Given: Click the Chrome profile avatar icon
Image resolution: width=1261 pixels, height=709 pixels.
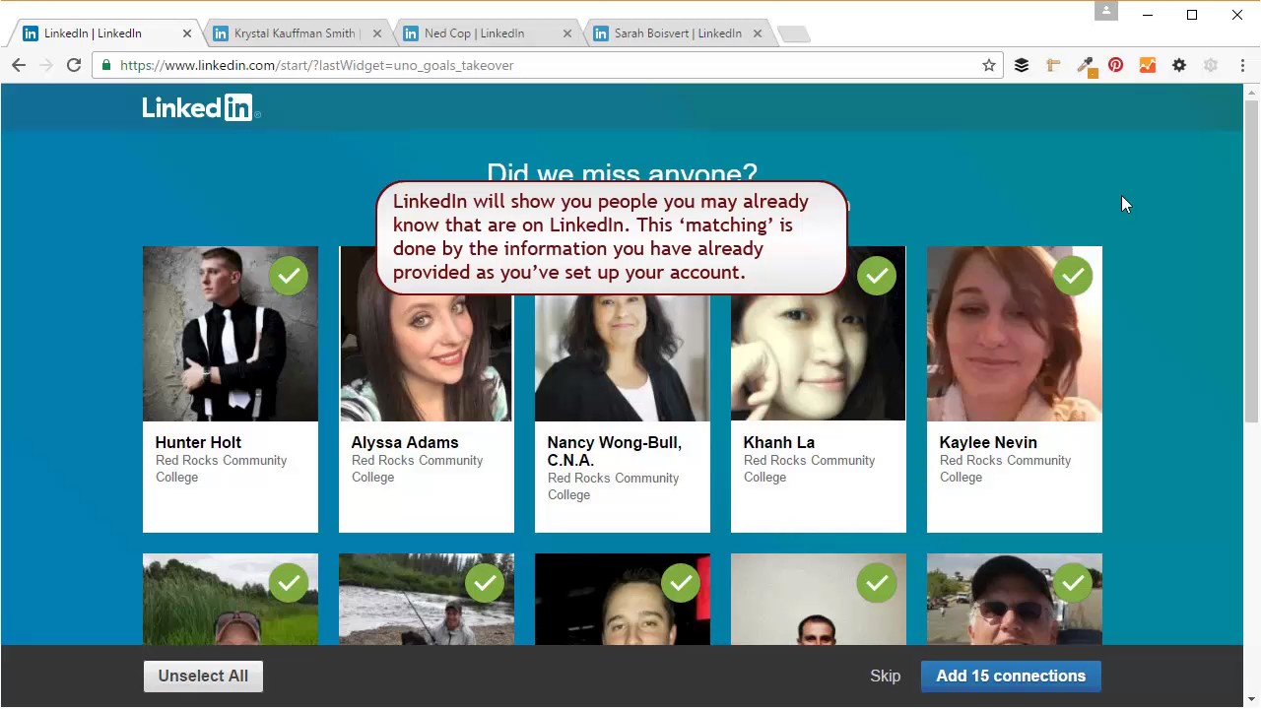Looking at the screenshot, I should coord(1106,11).
